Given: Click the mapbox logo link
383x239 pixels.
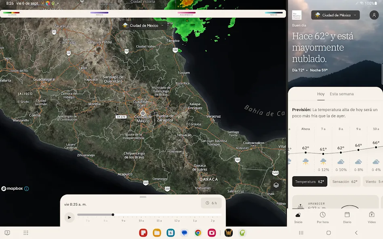Looking at the screenshot, I should (12, 189).
